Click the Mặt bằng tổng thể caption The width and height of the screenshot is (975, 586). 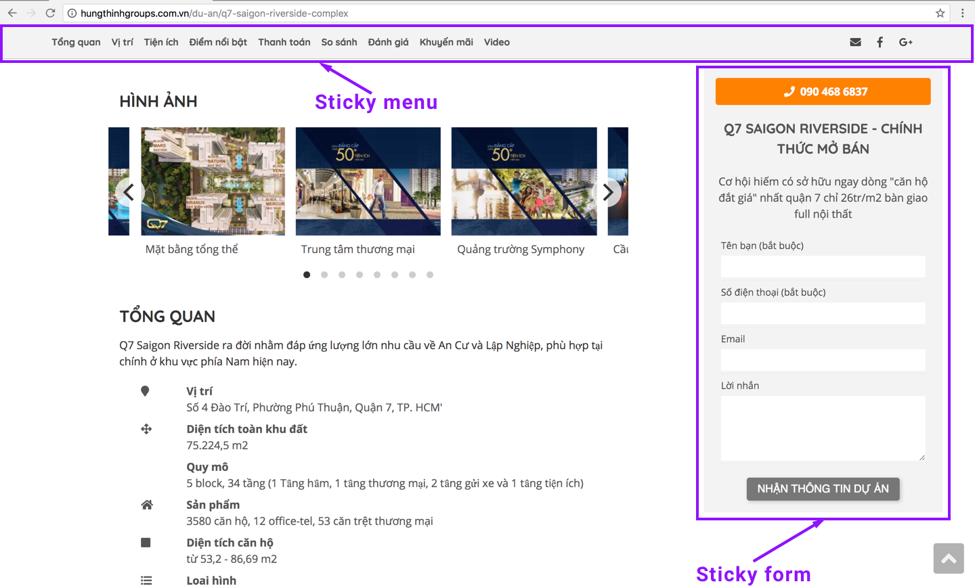192,250
